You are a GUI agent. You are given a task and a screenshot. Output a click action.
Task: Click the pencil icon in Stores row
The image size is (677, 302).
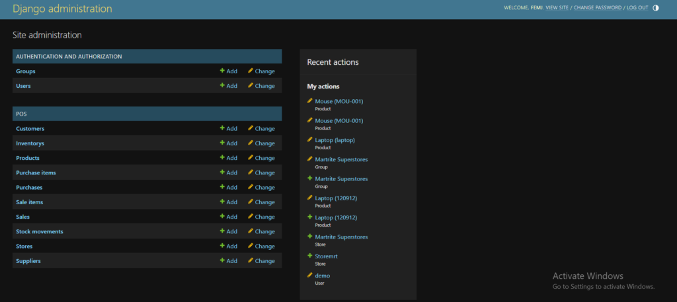coord(251,246)
